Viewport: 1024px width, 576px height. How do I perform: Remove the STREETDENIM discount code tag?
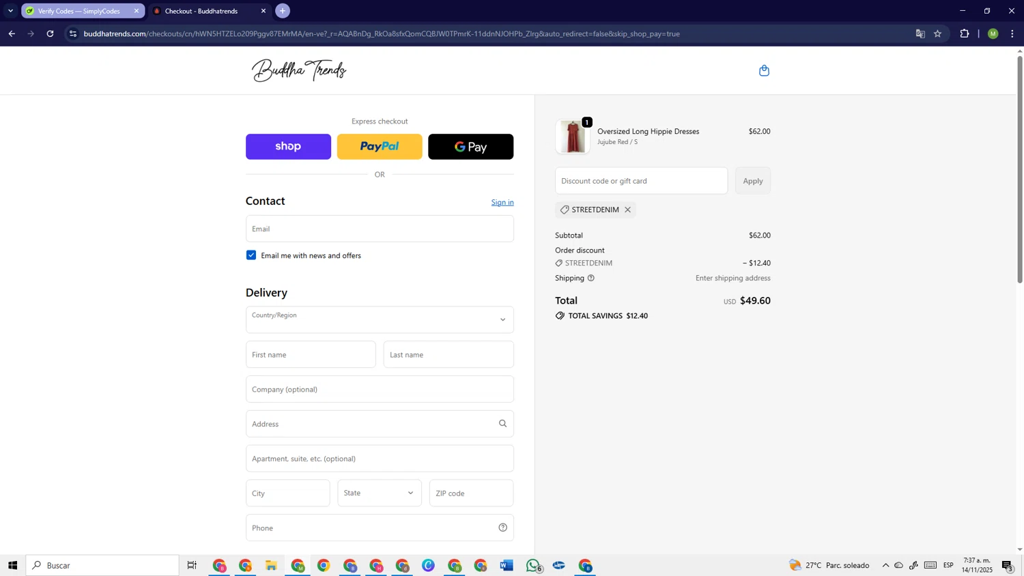(x=627, y=210)
